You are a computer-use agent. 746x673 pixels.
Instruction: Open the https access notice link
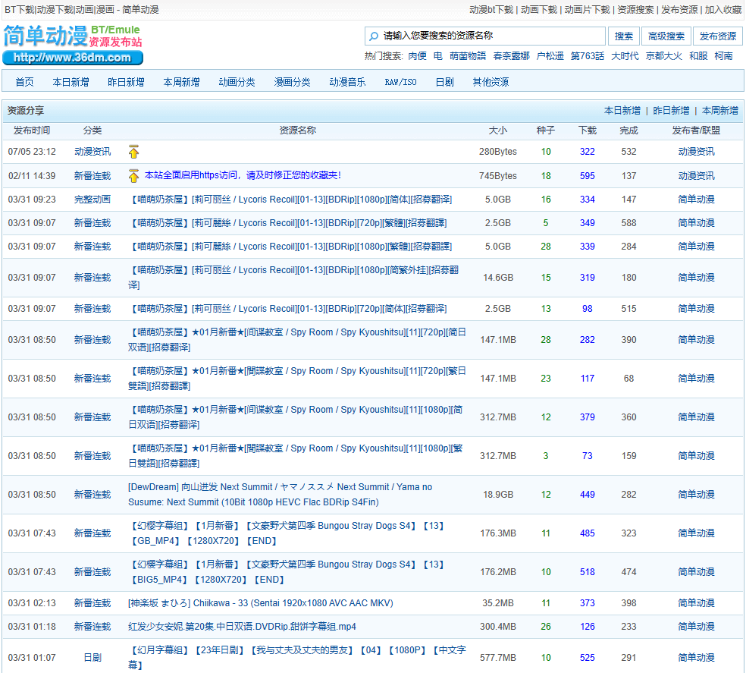[x=243, y=175]
